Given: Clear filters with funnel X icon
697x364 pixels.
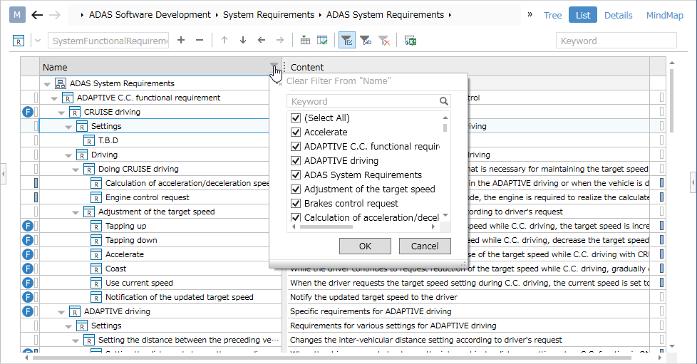Looking at the screenshot, I should [384, 41].
